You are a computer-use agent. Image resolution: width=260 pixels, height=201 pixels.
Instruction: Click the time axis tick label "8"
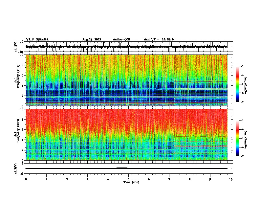point(190,179)
